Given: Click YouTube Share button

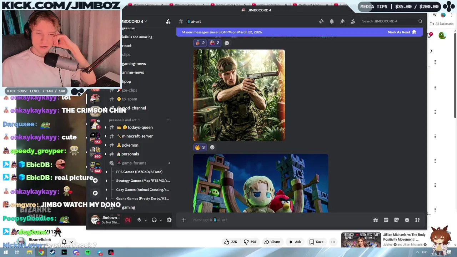Looking at the screenshot, I should tap(272, 242).
